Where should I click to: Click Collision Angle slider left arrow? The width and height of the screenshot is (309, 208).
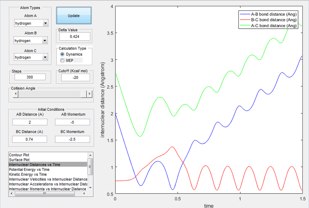click(x=15, y=94)
